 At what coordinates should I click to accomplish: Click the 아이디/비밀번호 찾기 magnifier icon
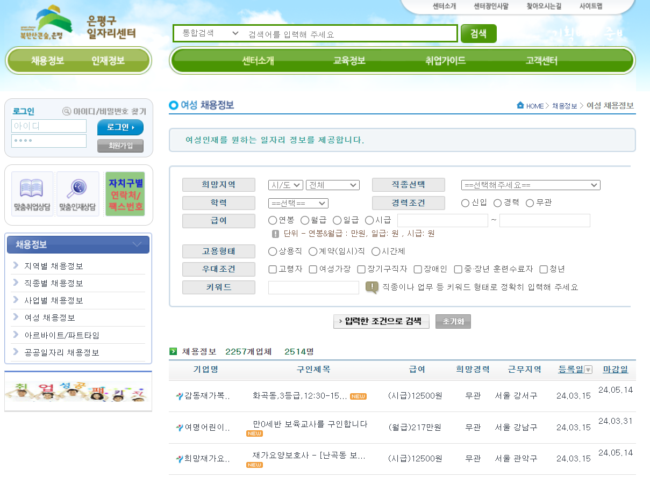pyautogui.click(x=67, y=111)
